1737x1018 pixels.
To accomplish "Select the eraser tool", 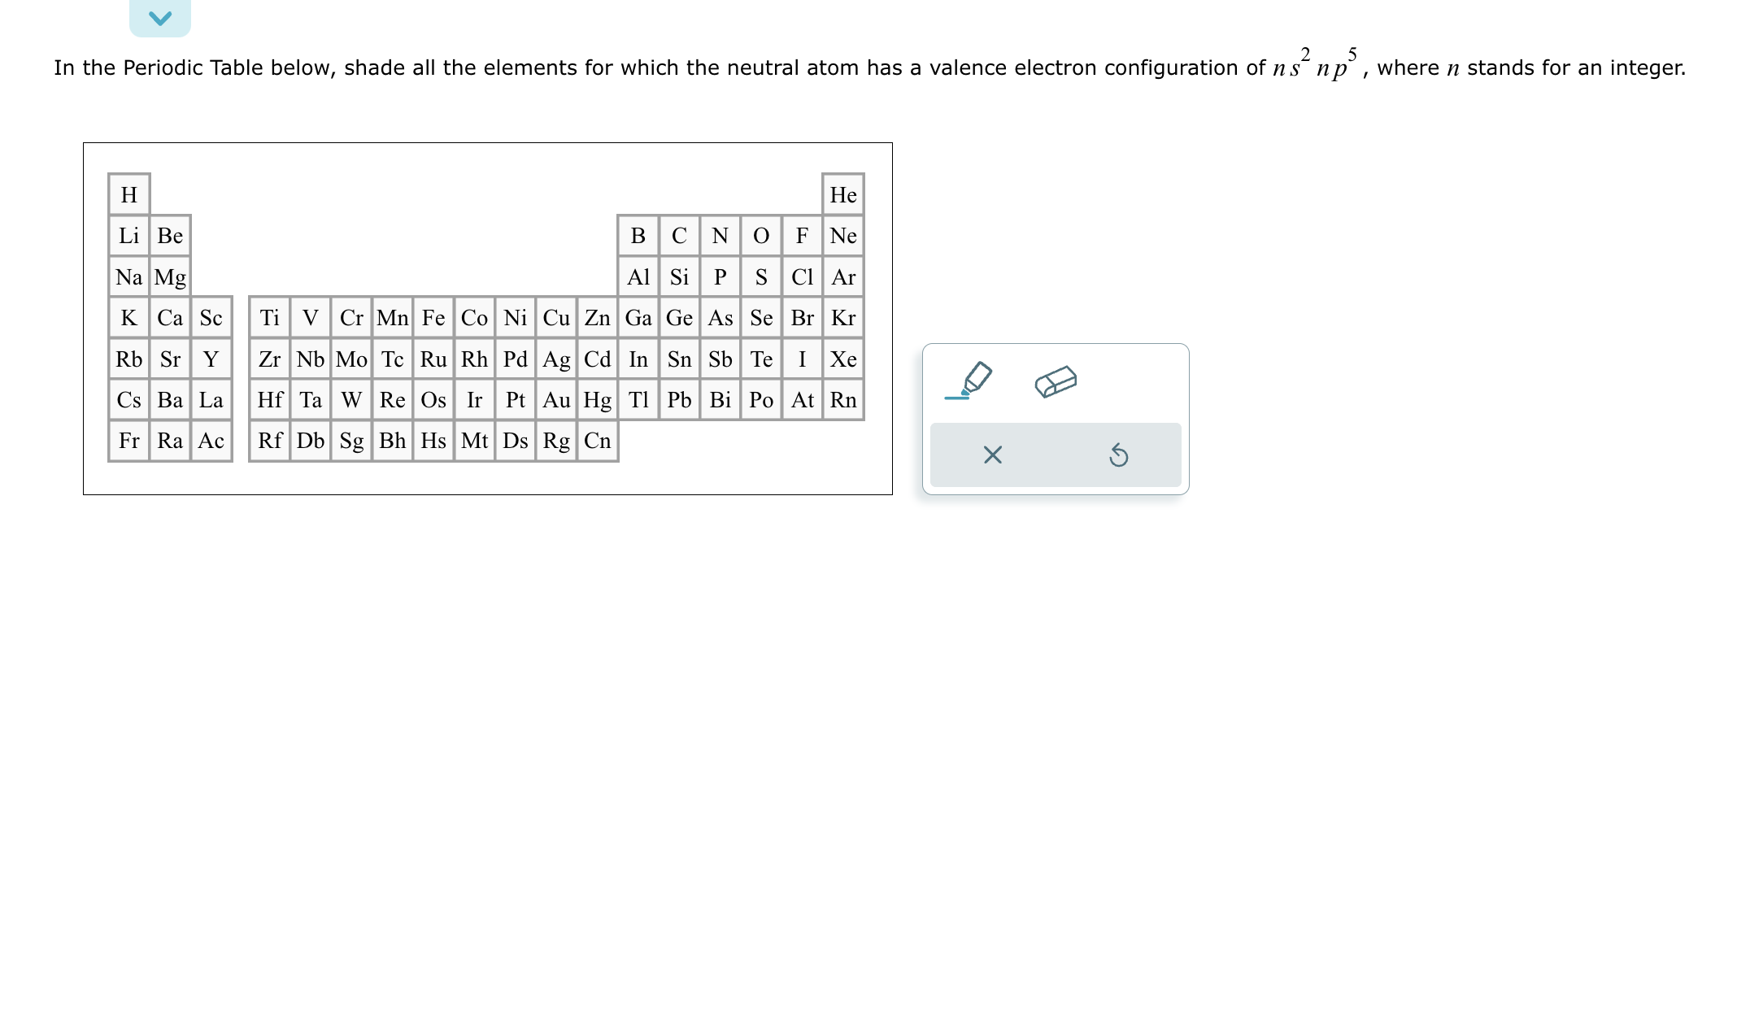I will coord(1056,381).
